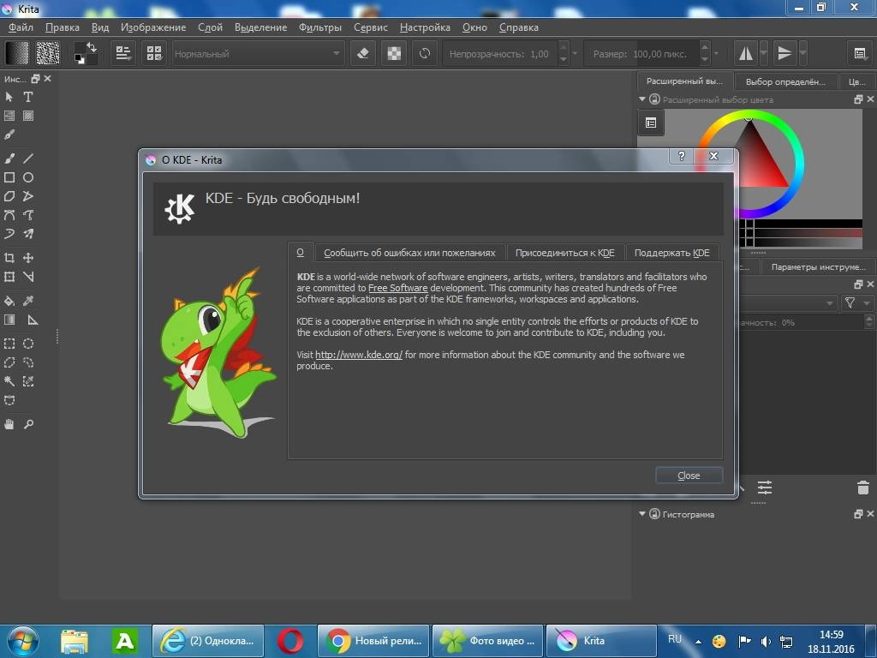Viewport: 877px width, 658px height.
Task: Switch to Сообщить об ошибках или пожеланиях tab
Action: click(x=409, y=253)
